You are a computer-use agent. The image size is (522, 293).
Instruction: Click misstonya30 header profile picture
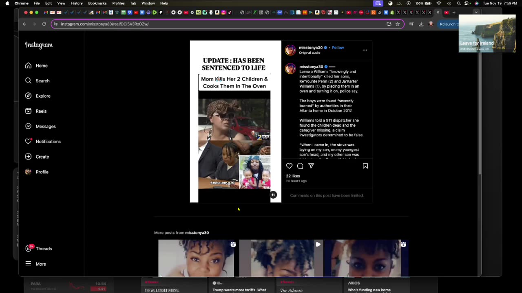(290, 50)
